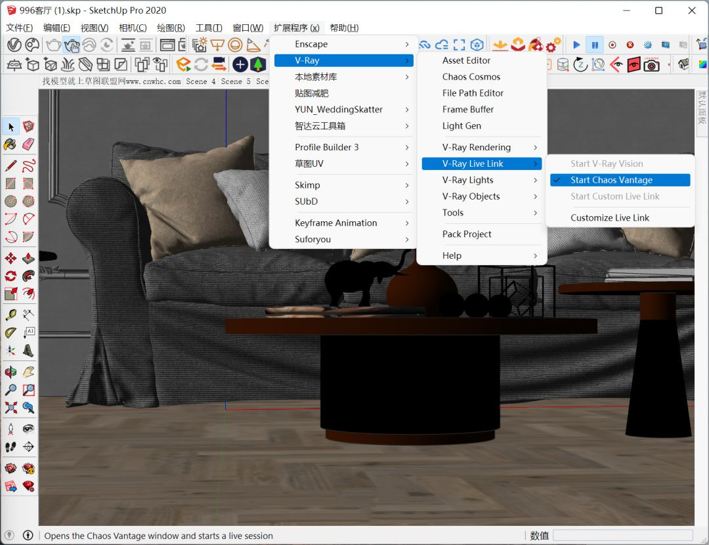Select the Zoom Extents tool

tap(11, 408)
